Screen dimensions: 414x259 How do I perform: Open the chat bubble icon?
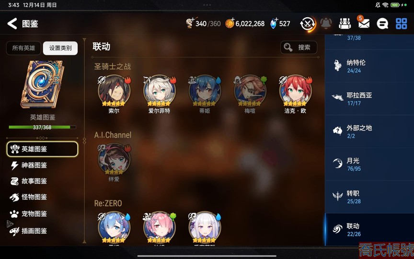pos(382,24)
